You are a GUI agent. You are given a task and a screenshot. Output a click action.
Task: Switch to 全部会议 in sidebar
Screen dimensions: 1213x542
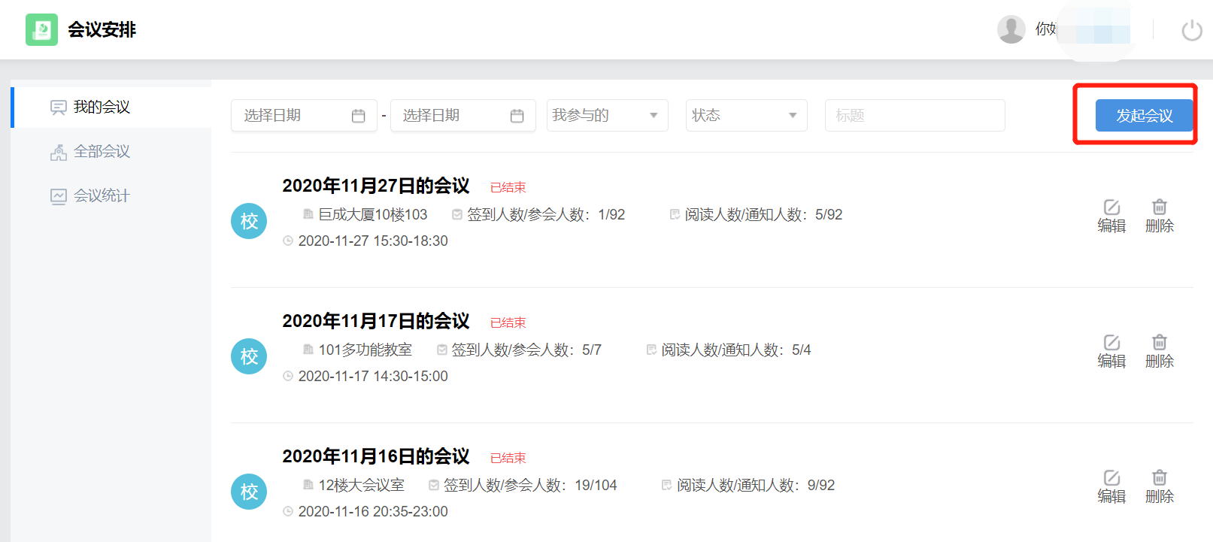pyautogui.click(x=102, y=152)
